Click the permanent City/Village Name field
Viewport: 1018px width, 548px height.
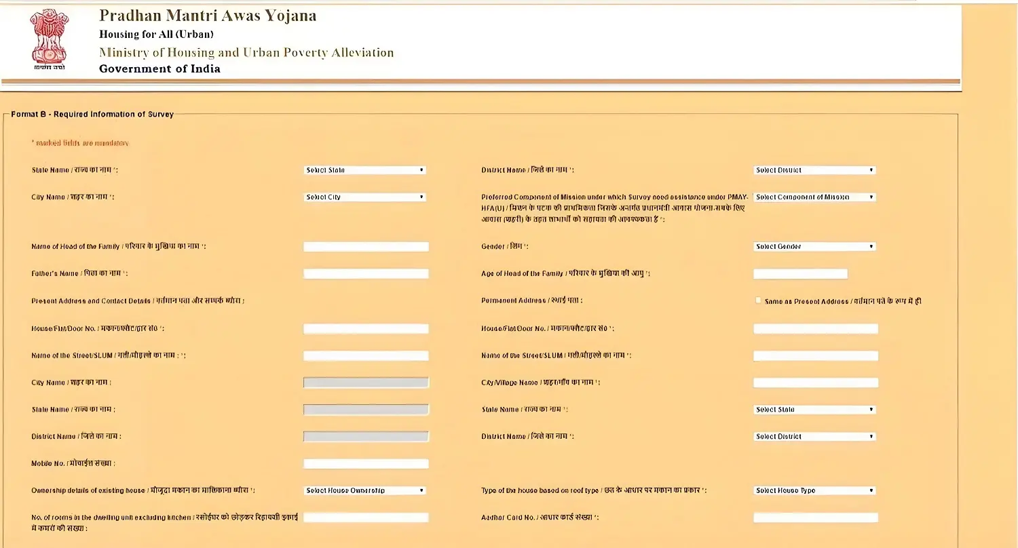[x=816, y=382]
